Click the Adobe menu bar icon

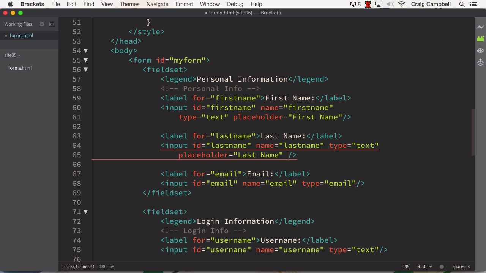[x=355, y=4]
